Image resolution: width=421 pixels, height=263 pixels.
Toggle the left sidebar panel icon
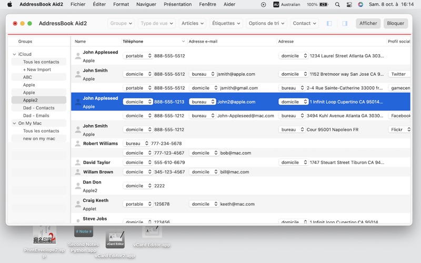(x=329, y=23)
